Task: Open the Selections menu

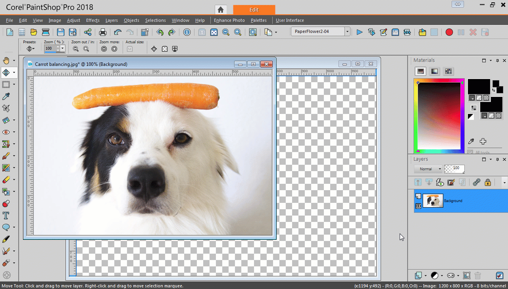Action: pos(155,20)
